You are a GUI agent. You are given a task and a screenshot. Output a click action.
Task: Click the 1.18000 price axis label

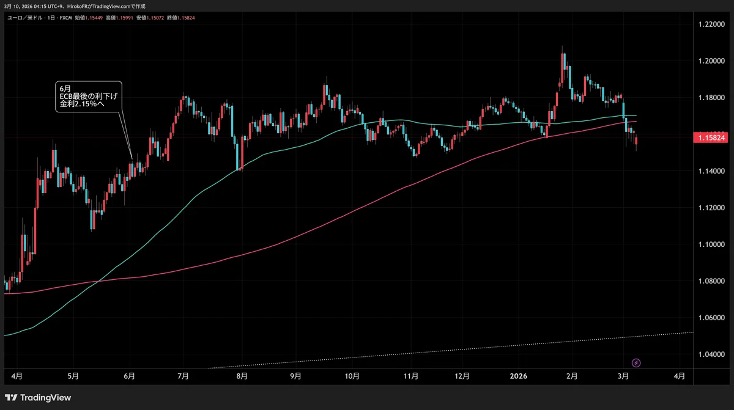click(x=711, y=97)
